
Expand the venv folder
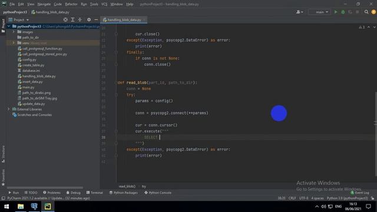[14, 43]
